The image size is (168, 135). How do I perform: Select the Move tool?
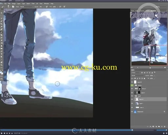[x=2, y=13]
